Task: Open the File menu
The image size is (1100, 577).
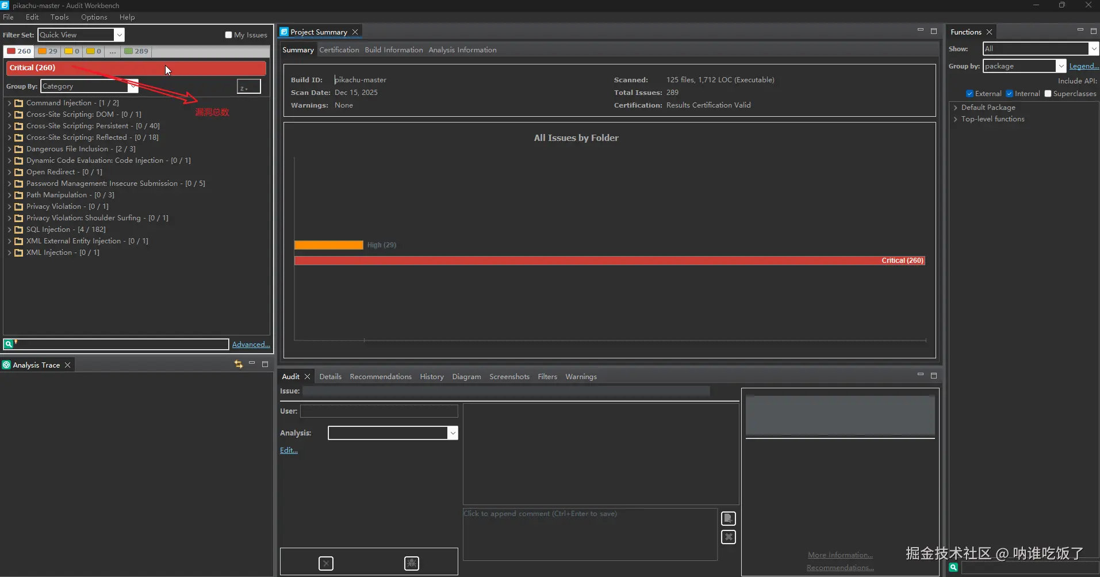Action: coord(8,17)
